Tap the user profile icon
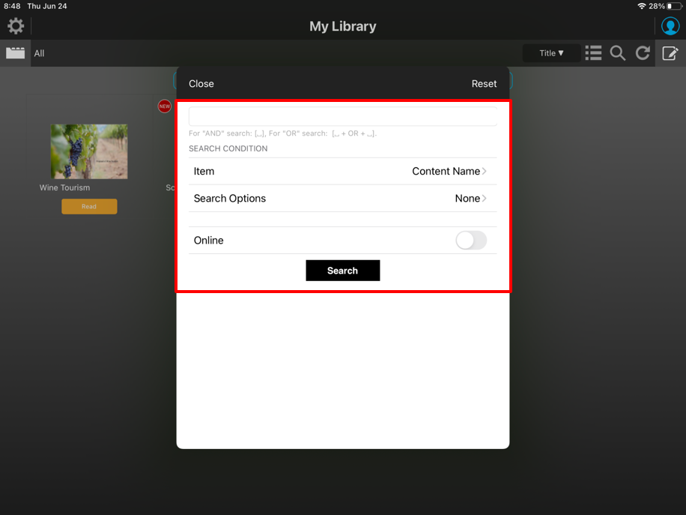Viewport: 686px width, 515px height. [670, 26]
